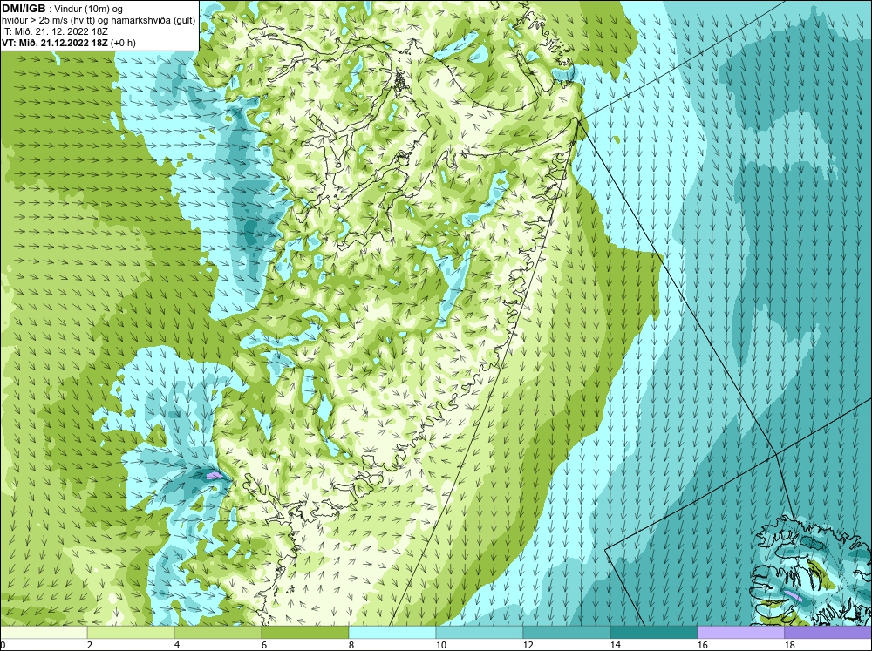Click the purple wind maximum in Iceland inset
Screen dimensions: 872x651
click(x=794, y=595)
